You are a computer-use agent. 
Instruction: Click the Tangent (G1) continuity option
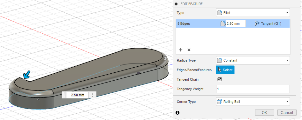268,23
